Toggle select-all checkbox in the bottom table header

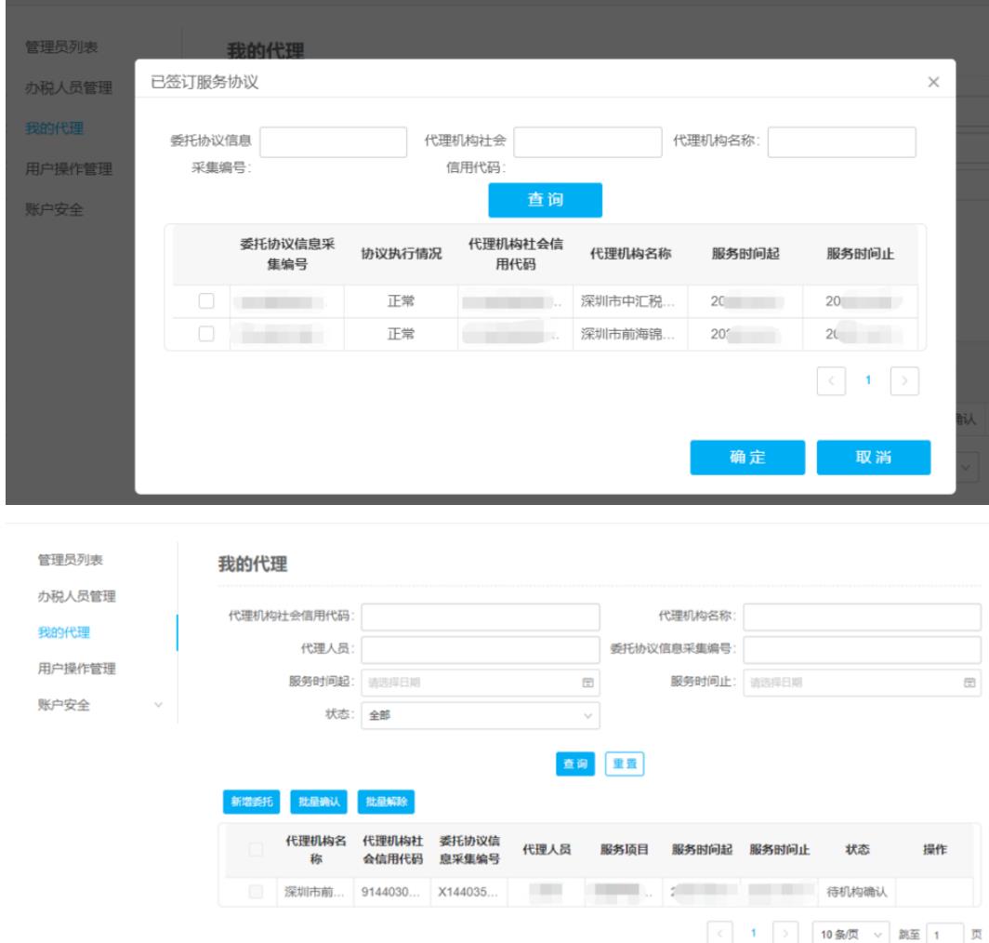tap(257, 849)
